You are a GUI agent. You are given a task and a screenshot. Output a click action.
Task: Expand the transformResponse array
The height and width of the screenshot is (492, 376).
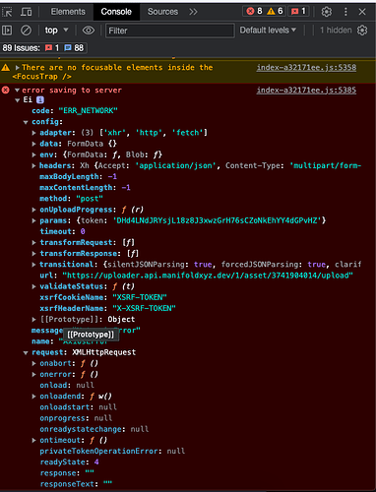(33, 254)
